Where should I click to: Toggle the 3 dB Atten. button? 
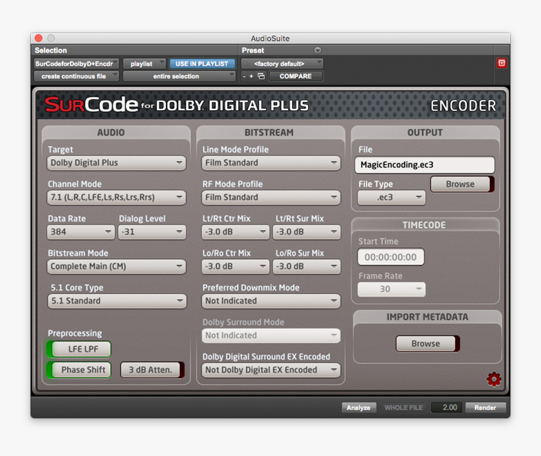tap(152, 370)
